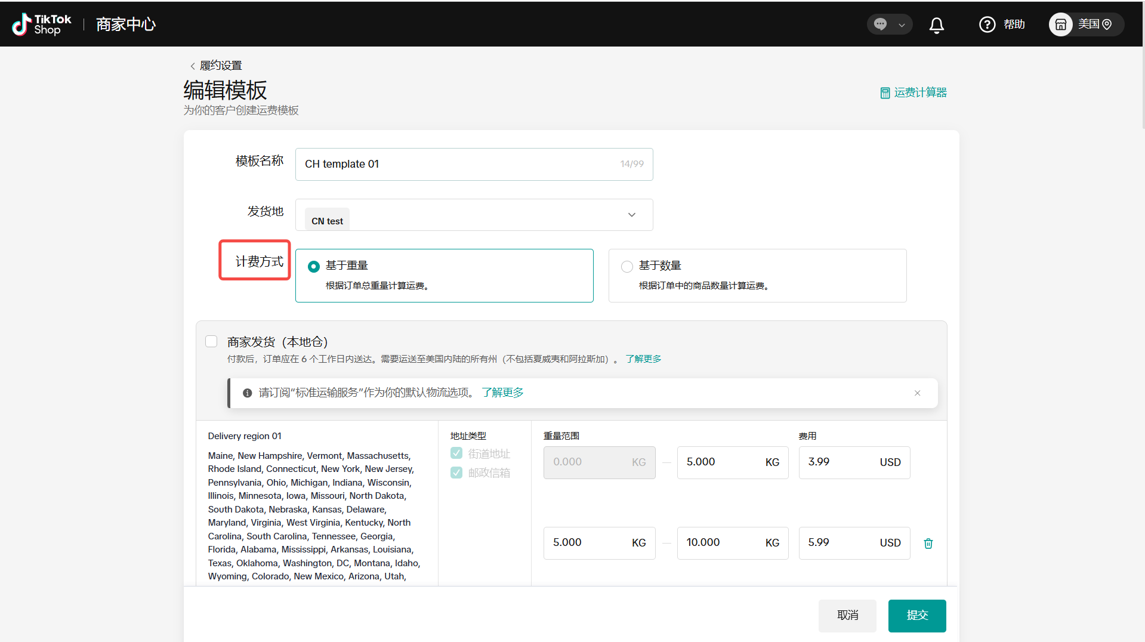Open the notifications bell
This screenshot has width=1145, height=642.
(936, 24)
